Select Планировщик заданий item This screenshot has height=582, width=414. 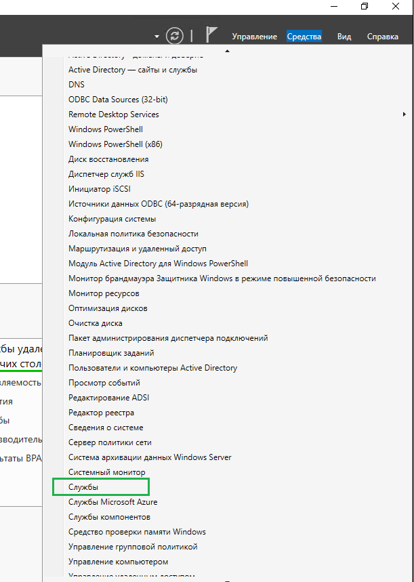click(x=111, y=353)
